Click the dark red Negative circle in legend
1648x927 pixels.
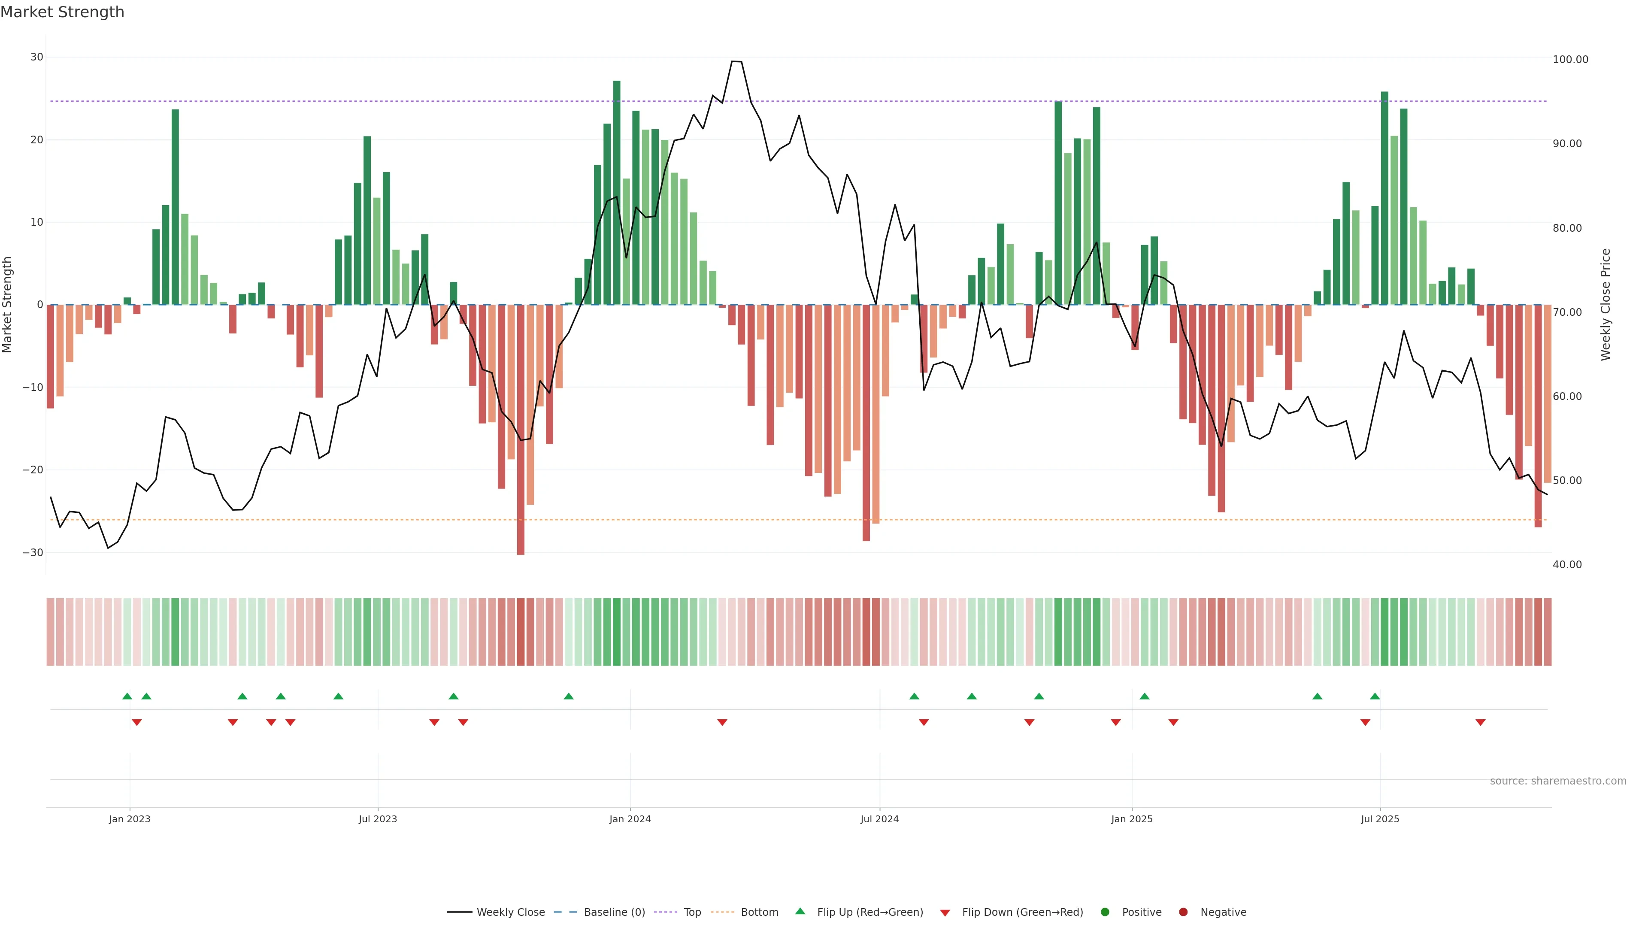pyautogui.click(x=1183, y=912)
